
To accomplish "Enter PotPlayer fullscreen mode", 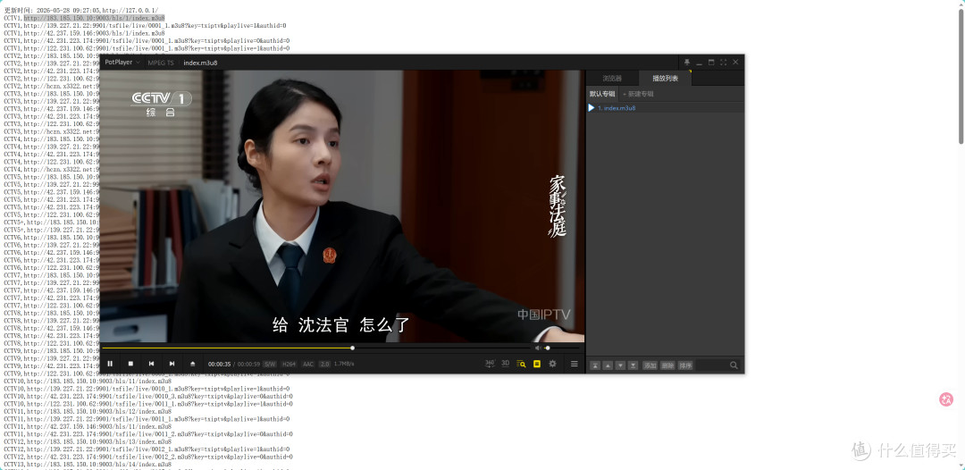I will [723, 63].
